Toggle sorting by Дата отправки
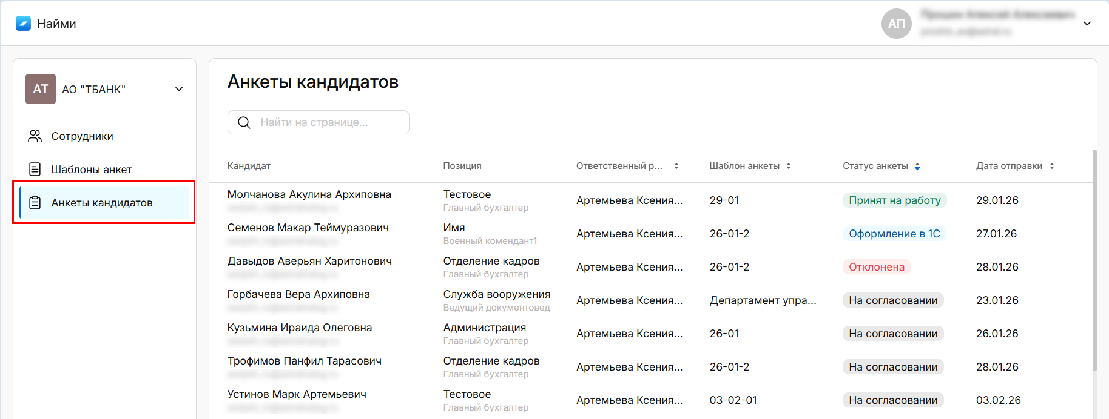The height and width of the screenshot is (419, 1109). [1051, 166]
